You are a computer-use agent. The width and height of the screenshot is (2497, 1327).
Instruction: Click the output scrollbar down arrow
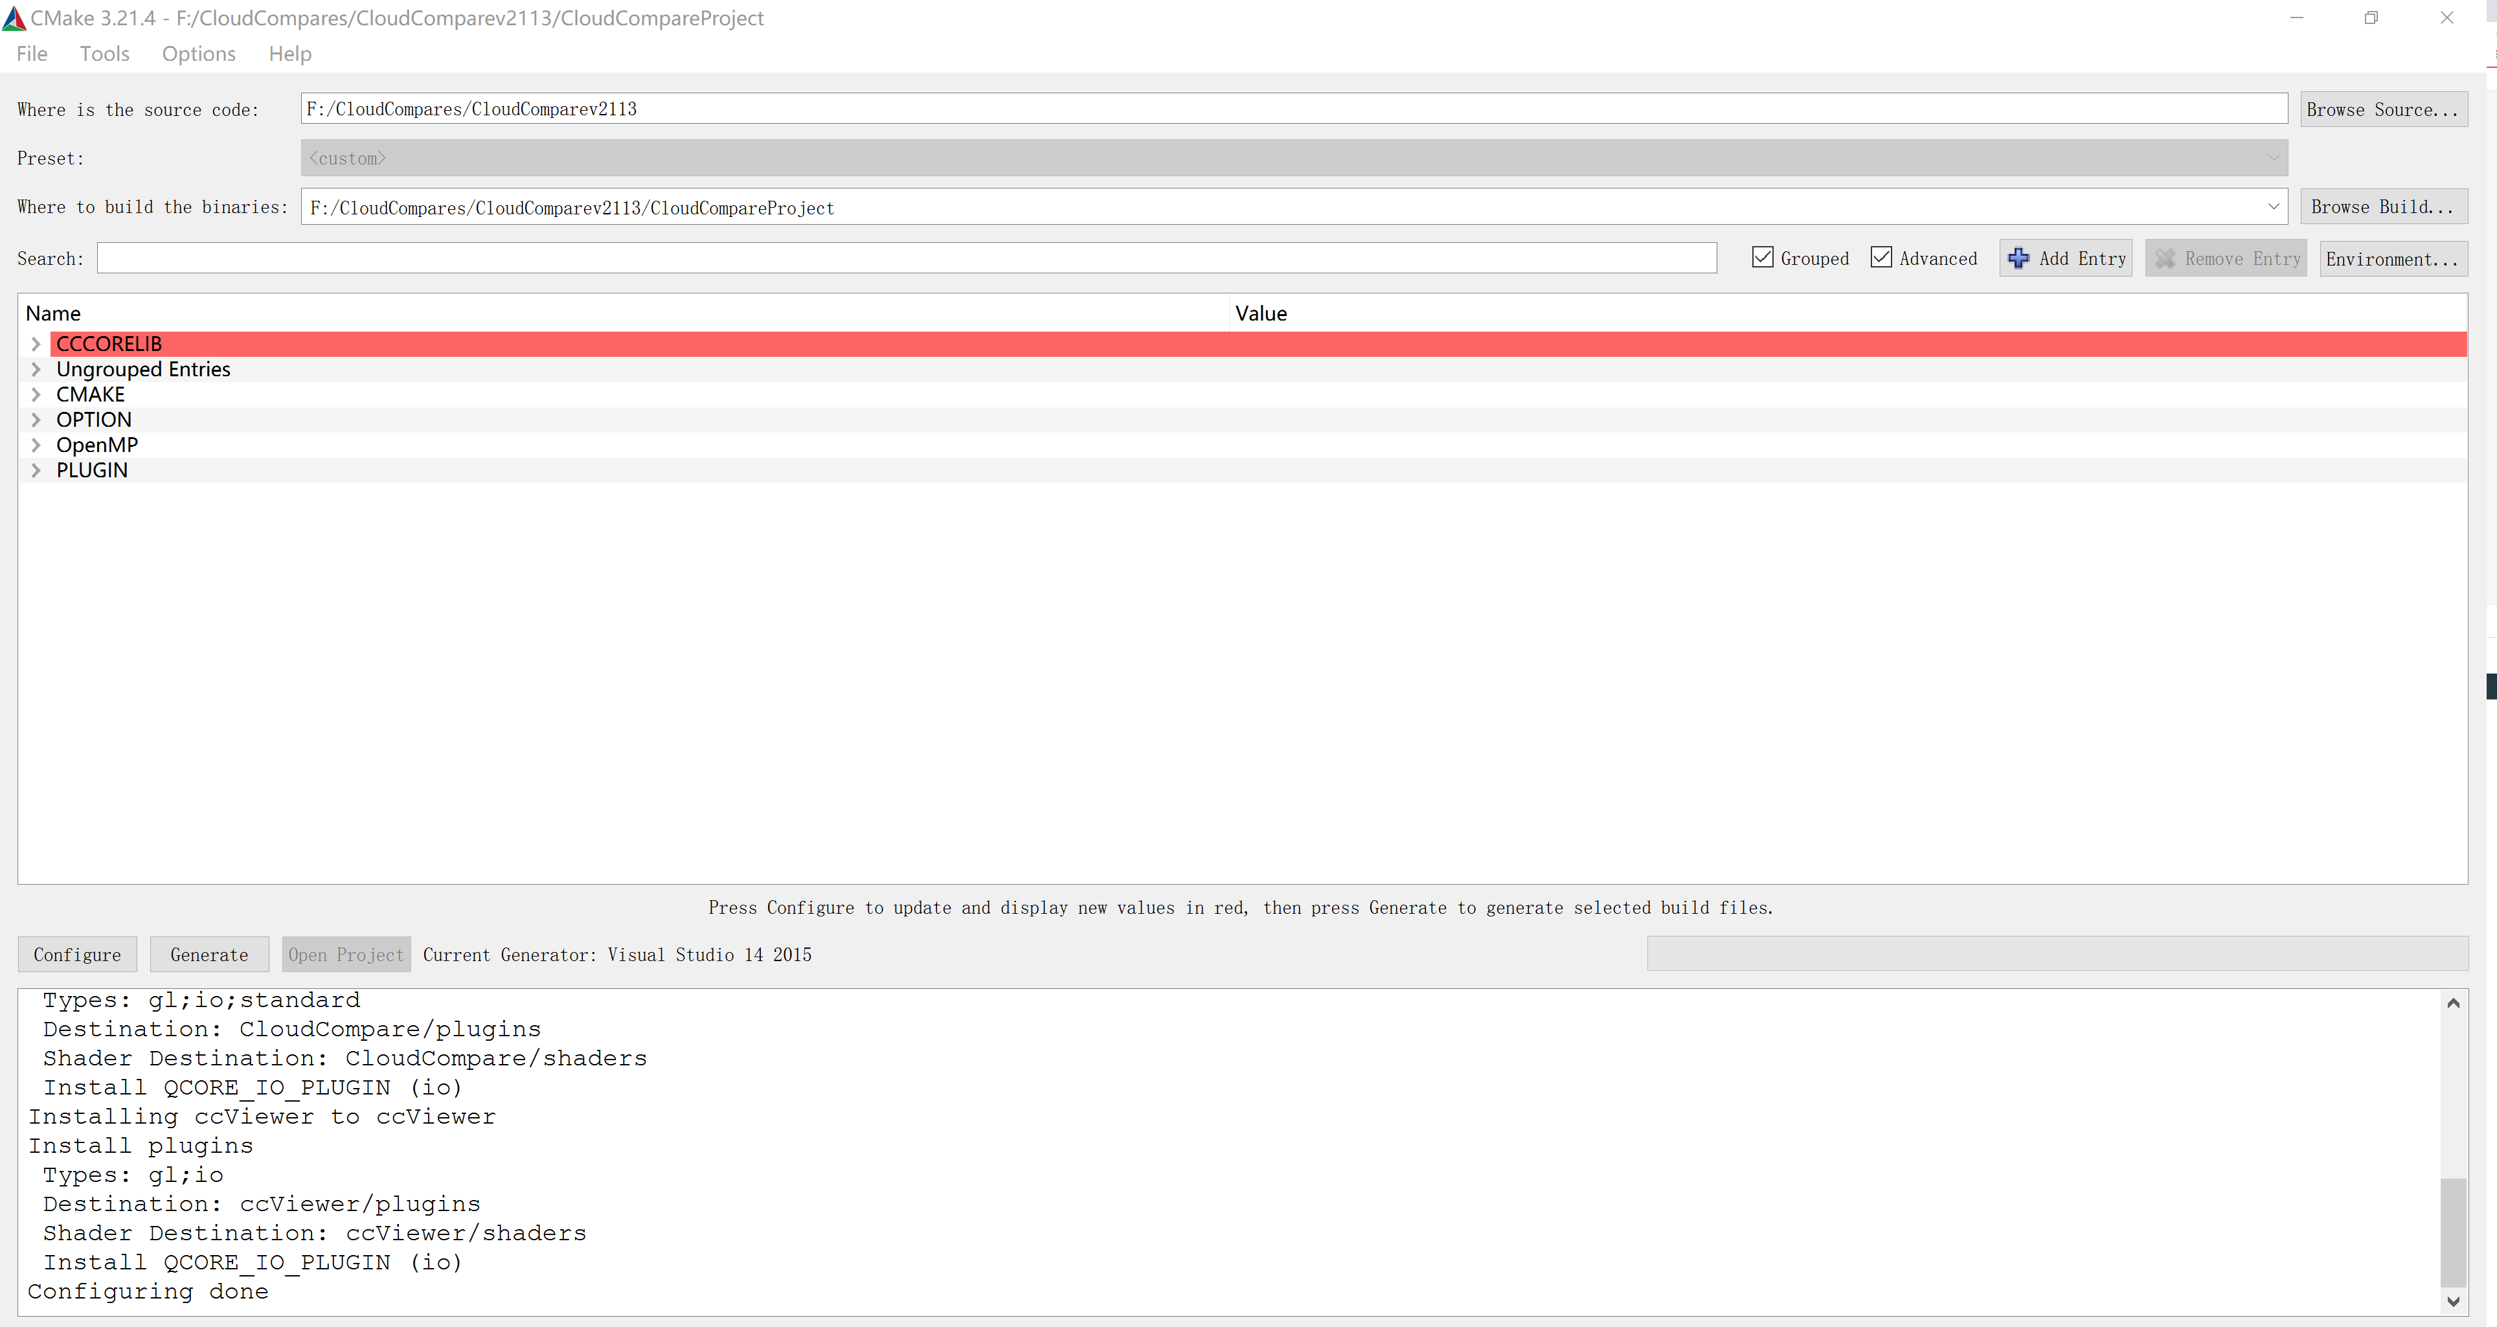pos(2454,1303)
